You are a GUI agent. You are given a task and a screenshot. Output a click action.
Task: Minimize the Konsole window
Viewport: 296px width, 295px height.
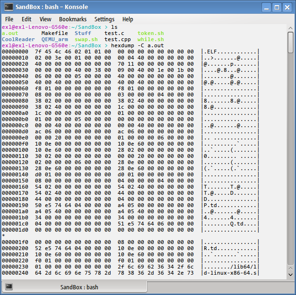click(x=266, y=8)
